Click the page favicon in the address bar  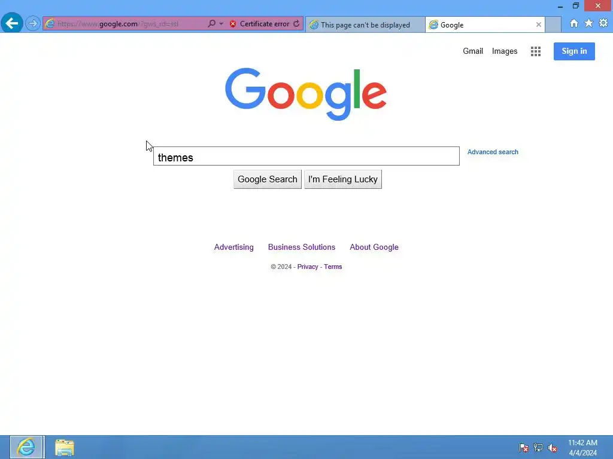[x=50, y=24]
